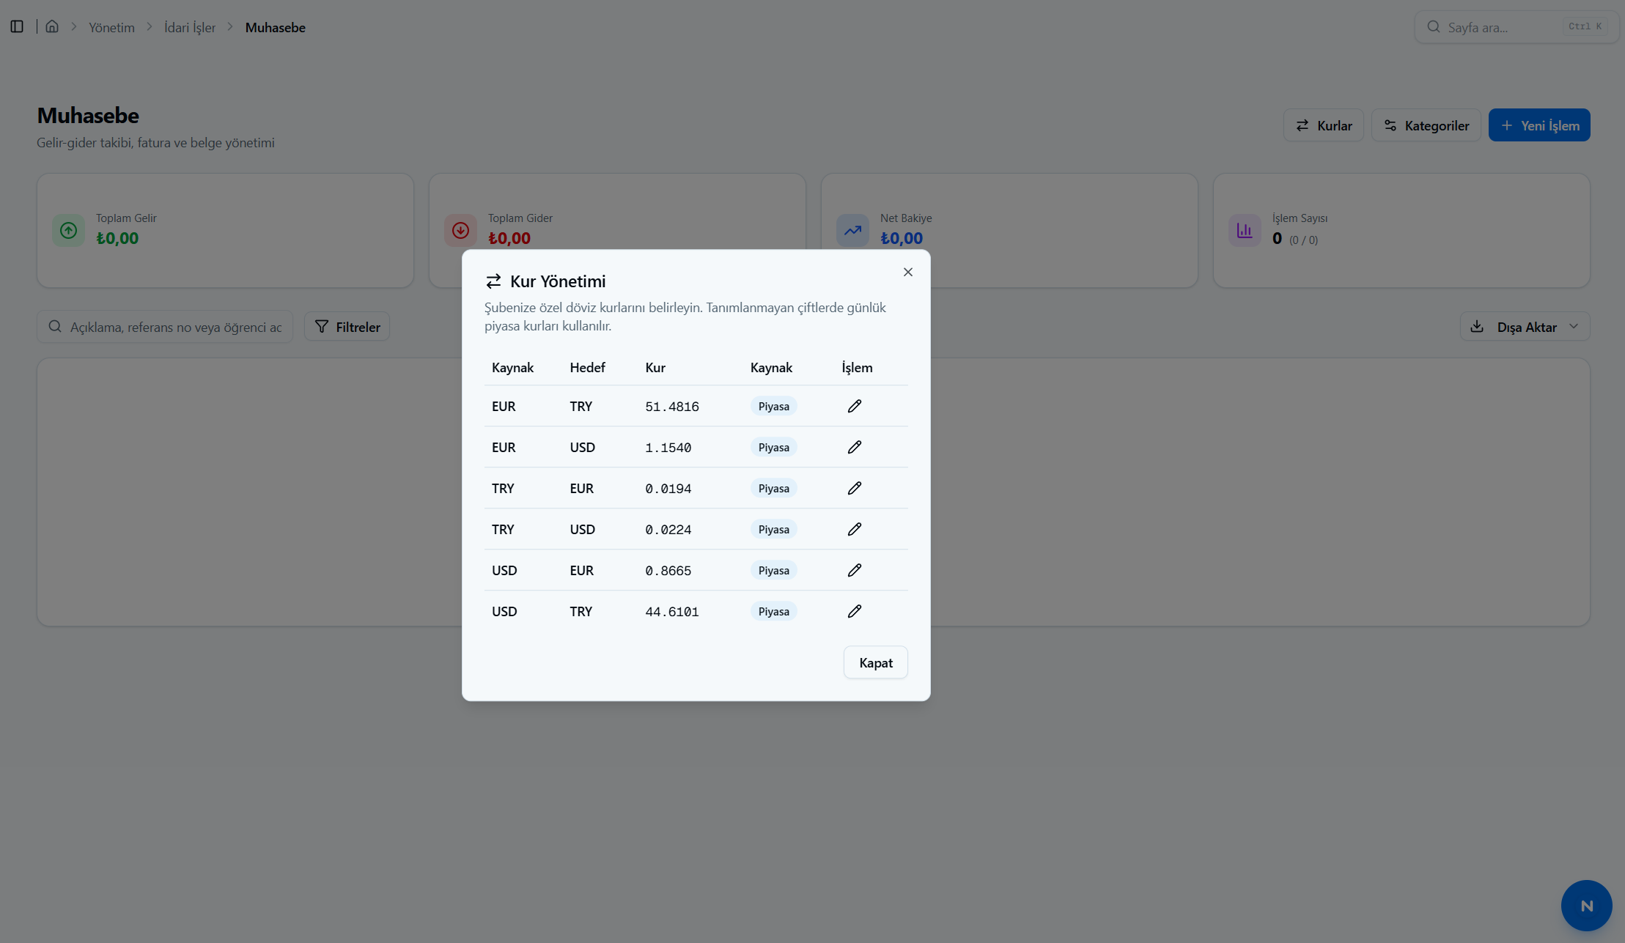Close the Kur Yönetimi dialog with X
The height and width of the screenshot is (943, 1625).
pos(908,272)
